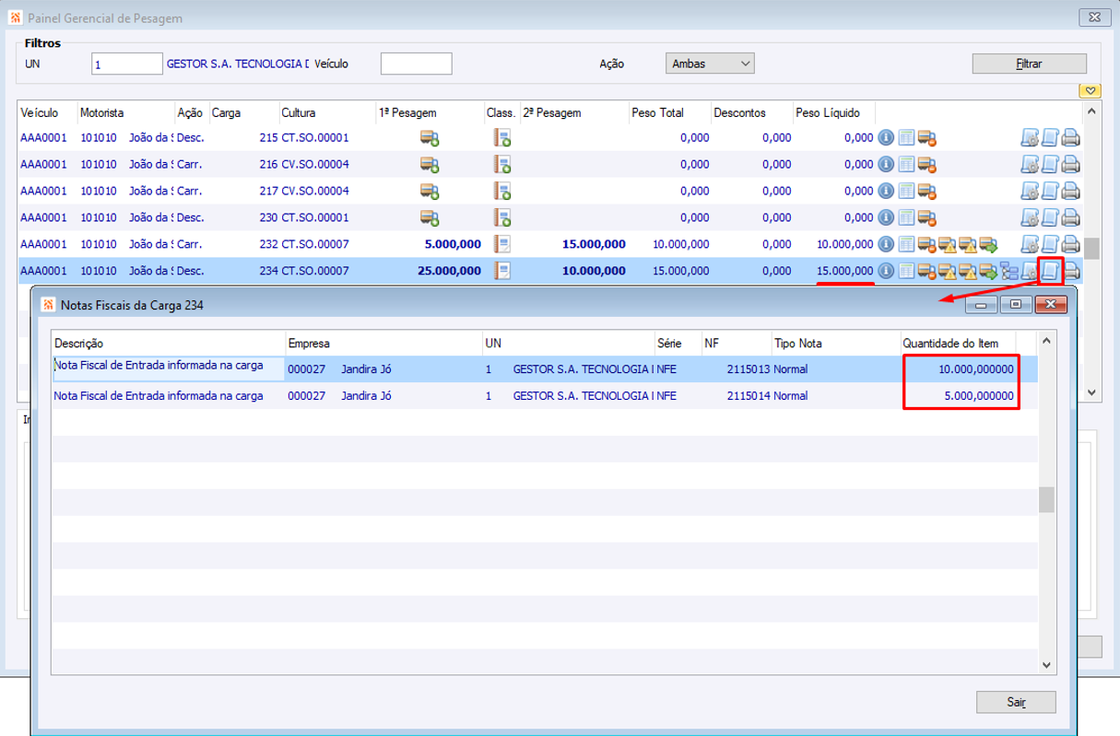Start first weighing for carga 216
This screenshot has height=736, width=1120.
coord(430,165)
